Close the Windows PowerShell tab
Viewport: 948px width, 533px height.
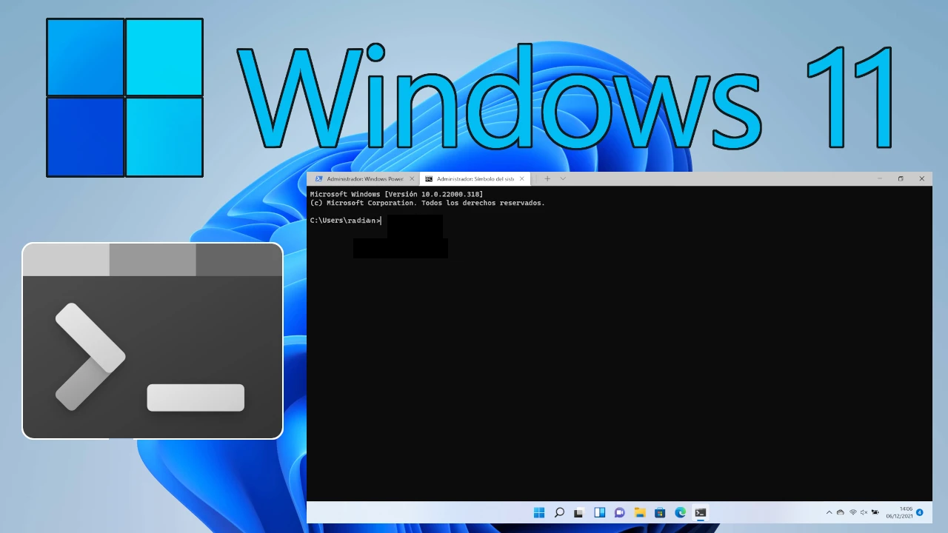(412, 178)
